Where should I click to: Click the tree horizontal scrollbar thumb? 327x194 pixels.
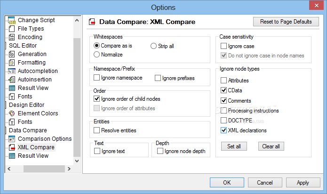pos(44,169)
